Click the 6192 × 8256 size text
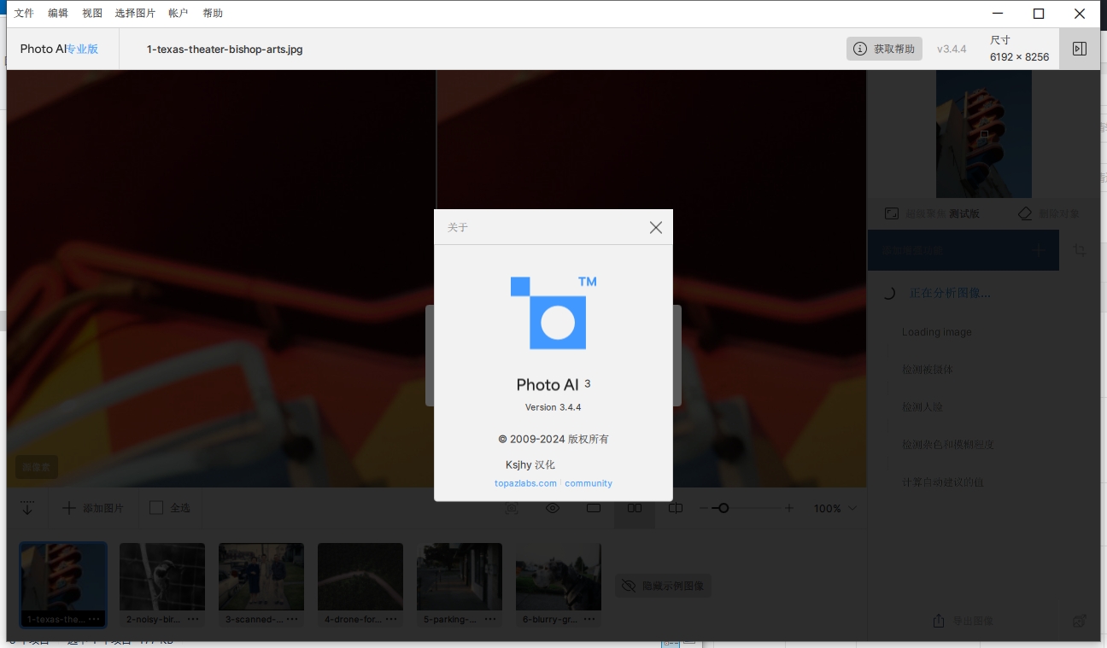 tap(1019, 57)
